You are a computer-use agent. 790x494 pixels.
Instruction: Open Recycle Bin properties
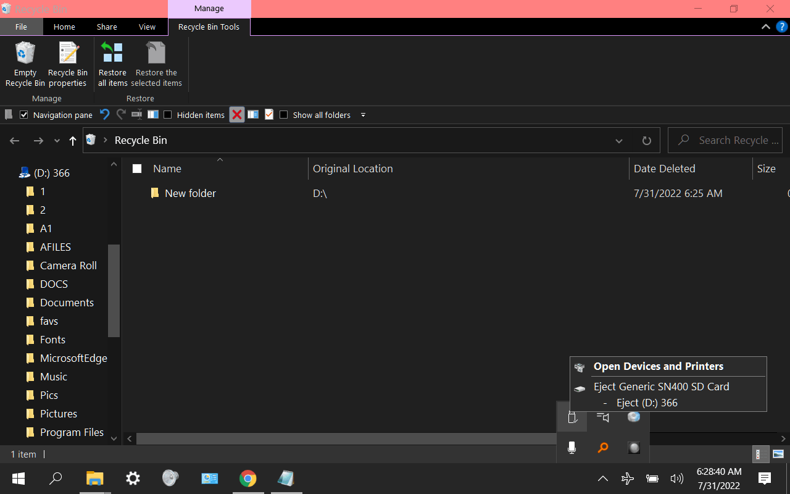point(68,64)
